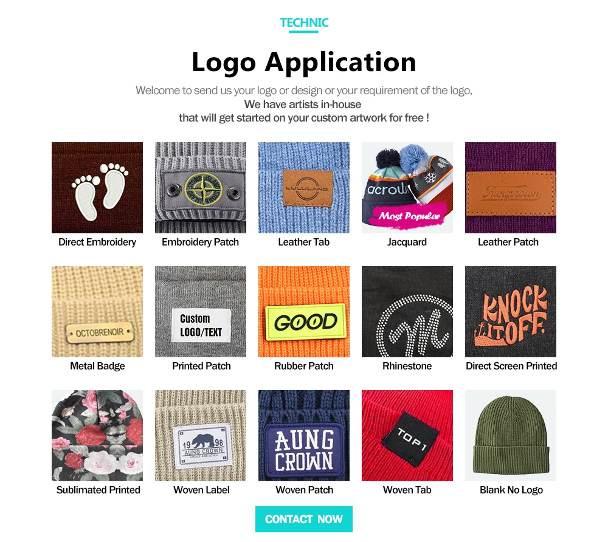Click the Printed Patch Custom LOGO/TEXT image

tap(201, 312)
